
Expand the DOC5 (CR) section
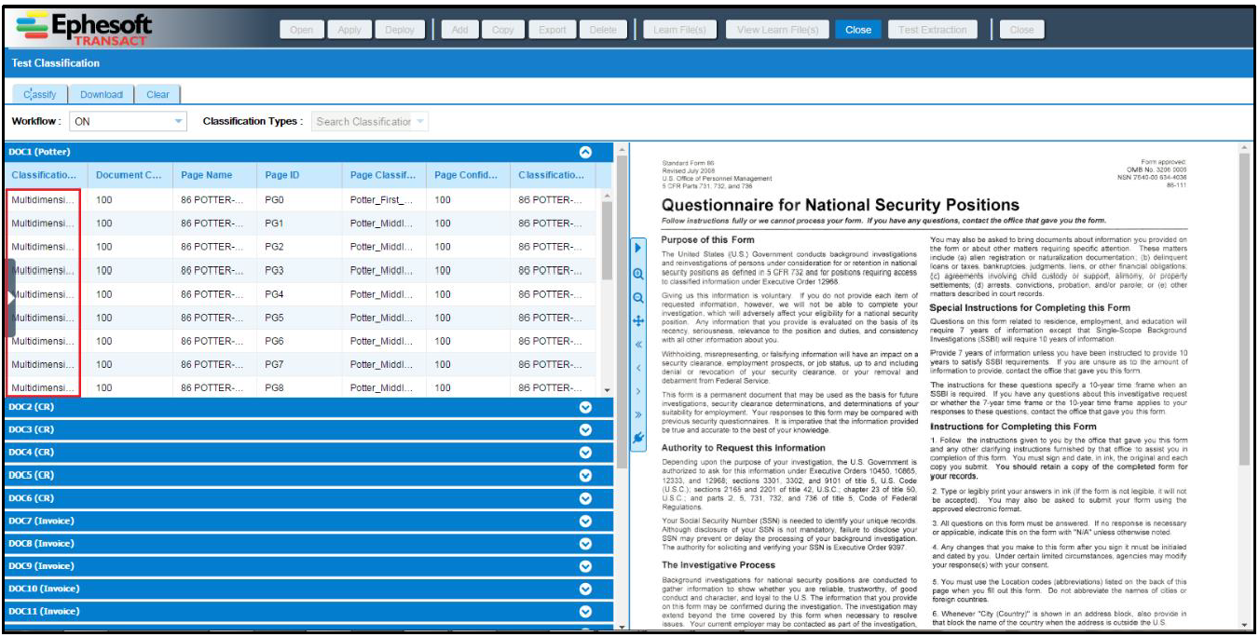pyautogui.click(x=585, y=475)
